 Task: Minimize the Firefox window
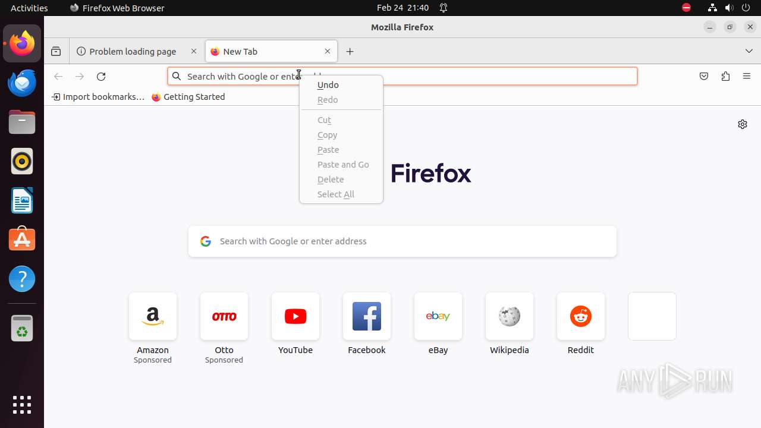(710, 27)
